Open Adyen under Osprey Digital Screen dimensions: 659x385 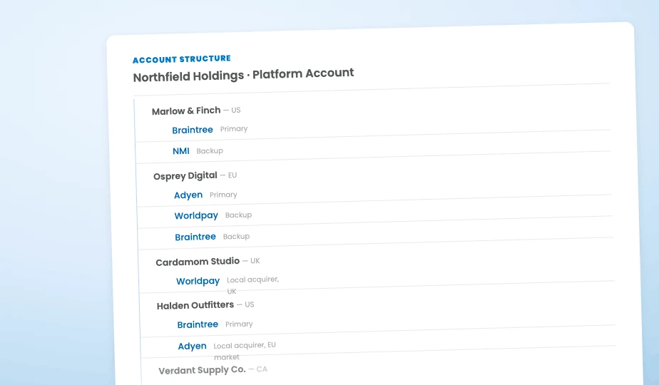(188, 195)
